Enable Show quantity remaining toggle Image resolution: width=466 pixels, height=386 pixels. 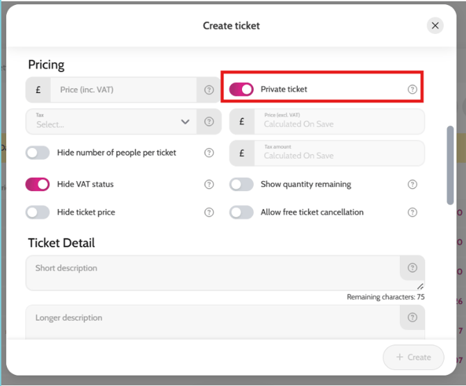click(241, 185)
